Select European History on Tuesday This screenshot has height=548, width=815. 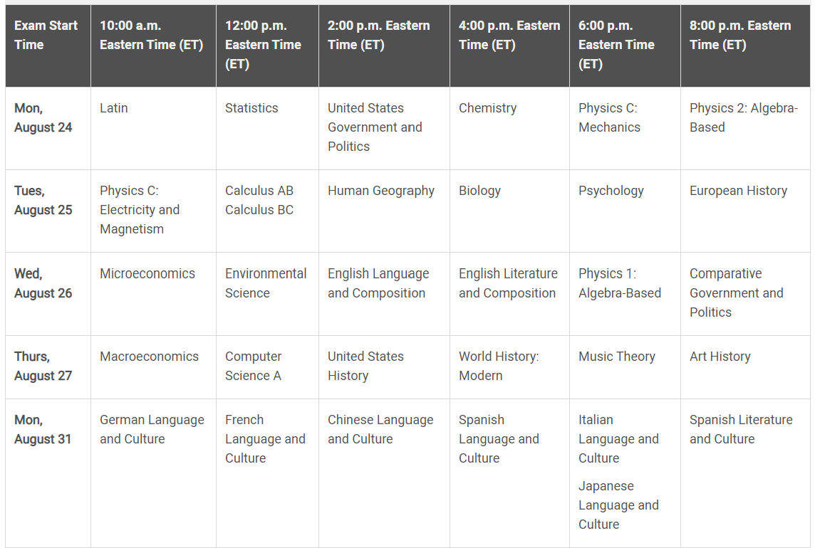738,191
